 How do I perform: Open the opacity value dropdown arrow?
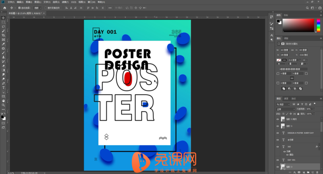314,109
